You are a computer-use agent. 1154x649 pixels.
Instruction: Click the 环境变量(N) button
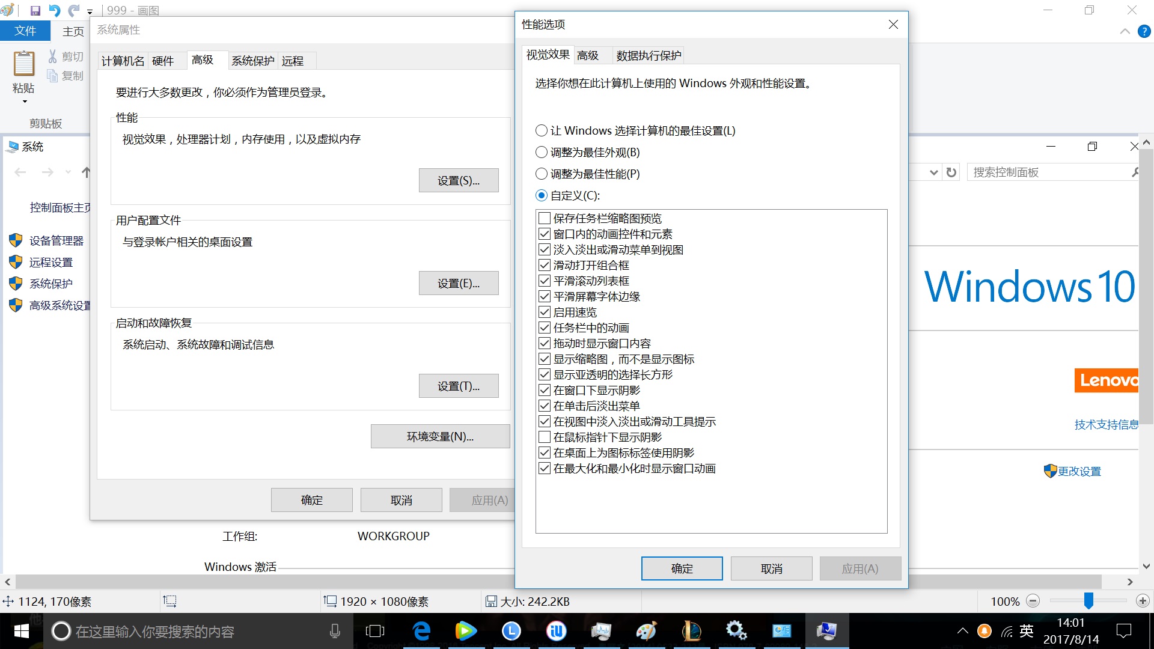click(x=440, y=436)
